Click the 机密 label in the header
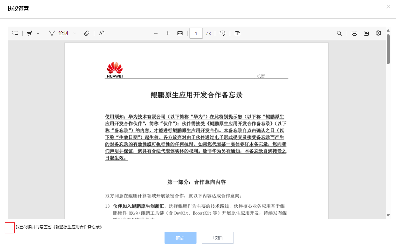The width and height of the screenshot is (396, 248). 261,76
